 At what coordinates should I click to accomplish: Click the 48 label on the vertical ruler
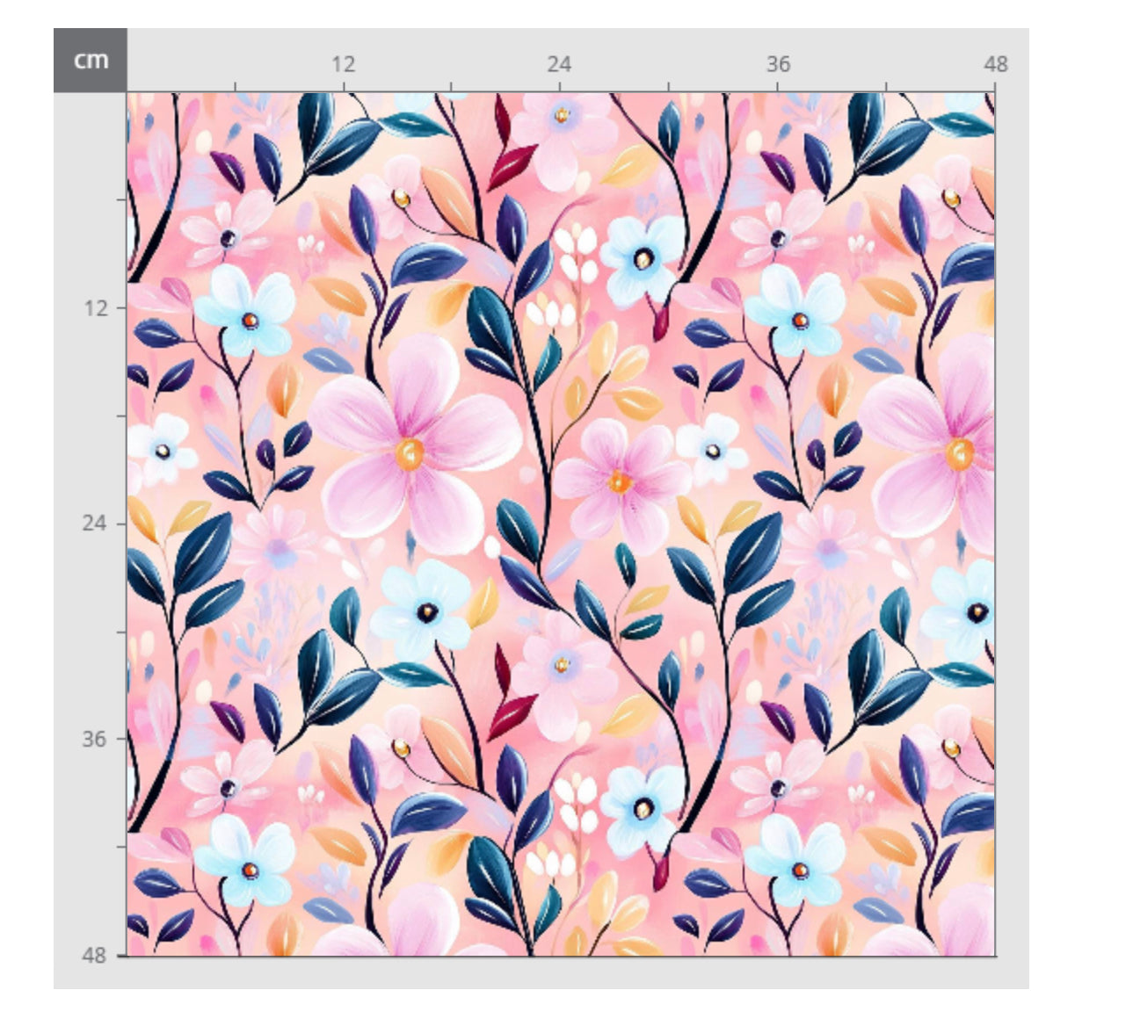tap(95, 955)
